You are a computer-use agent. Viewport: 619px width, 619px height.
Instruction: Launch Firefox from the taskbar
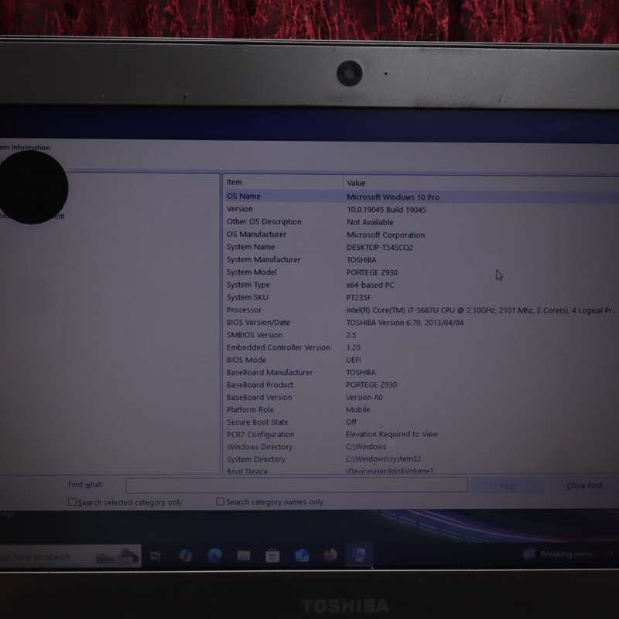330,555
